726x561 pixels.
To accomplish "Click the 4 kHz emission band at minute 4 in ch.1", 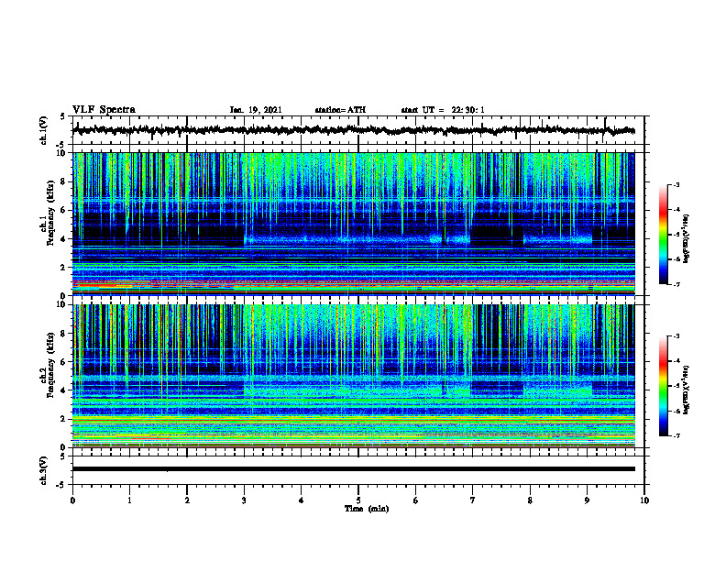I will point(302,240).
